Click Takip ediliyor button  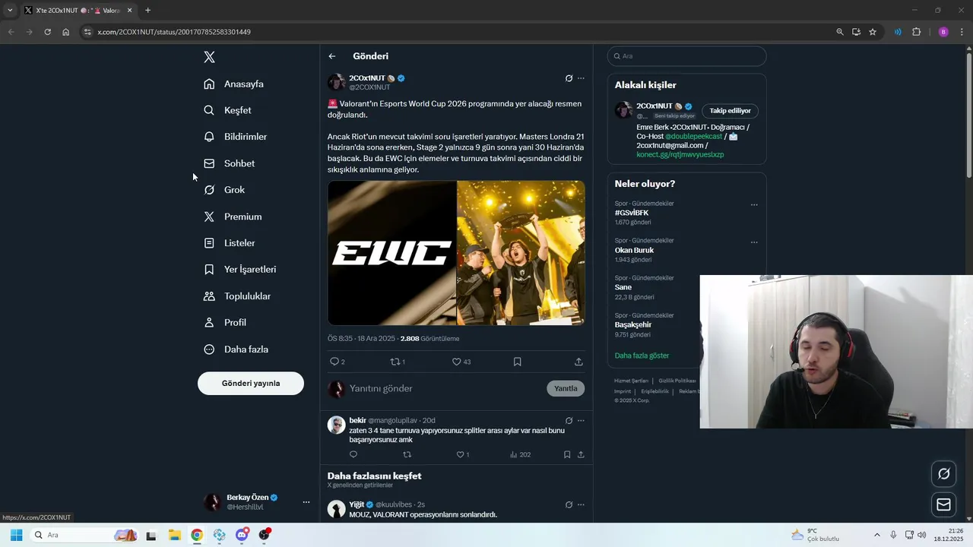coord(730,111)
